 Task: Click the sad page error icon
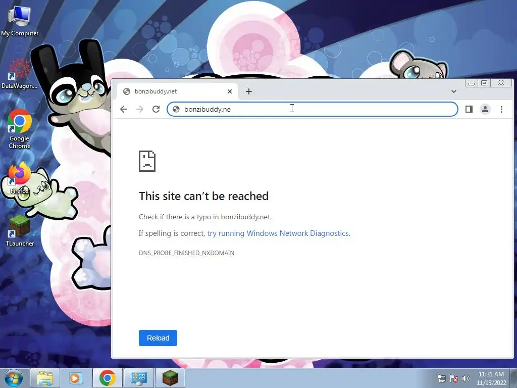click(147, 161)
